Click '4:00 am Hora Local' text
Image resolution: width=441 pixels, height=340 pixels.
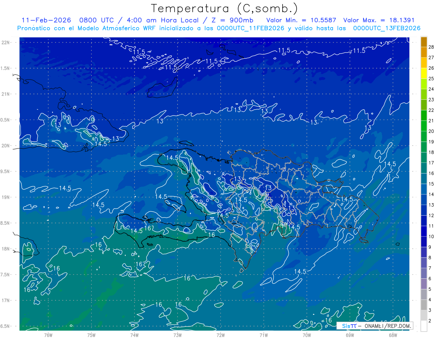tap(162, 21)
